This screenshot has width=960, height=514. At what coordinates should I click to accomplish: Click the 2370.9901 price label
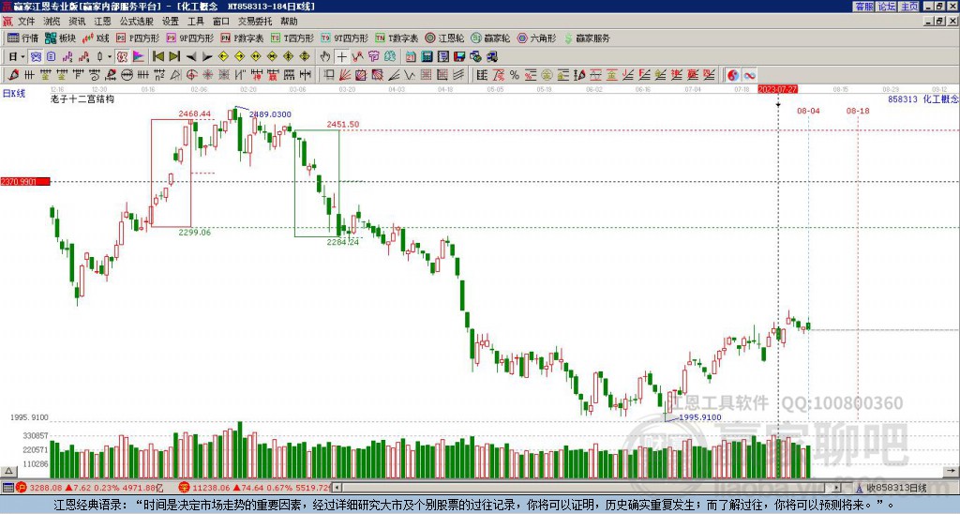[24, 182]
